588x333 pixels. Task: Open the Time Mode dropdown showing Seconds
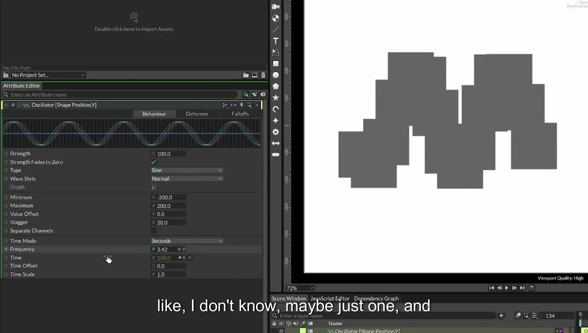[x=187, y=241]
